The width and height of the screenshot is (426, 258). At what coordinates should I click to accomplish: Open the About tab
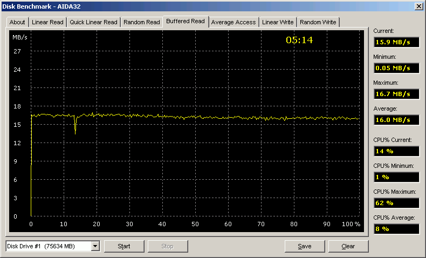tap(17, 22)
